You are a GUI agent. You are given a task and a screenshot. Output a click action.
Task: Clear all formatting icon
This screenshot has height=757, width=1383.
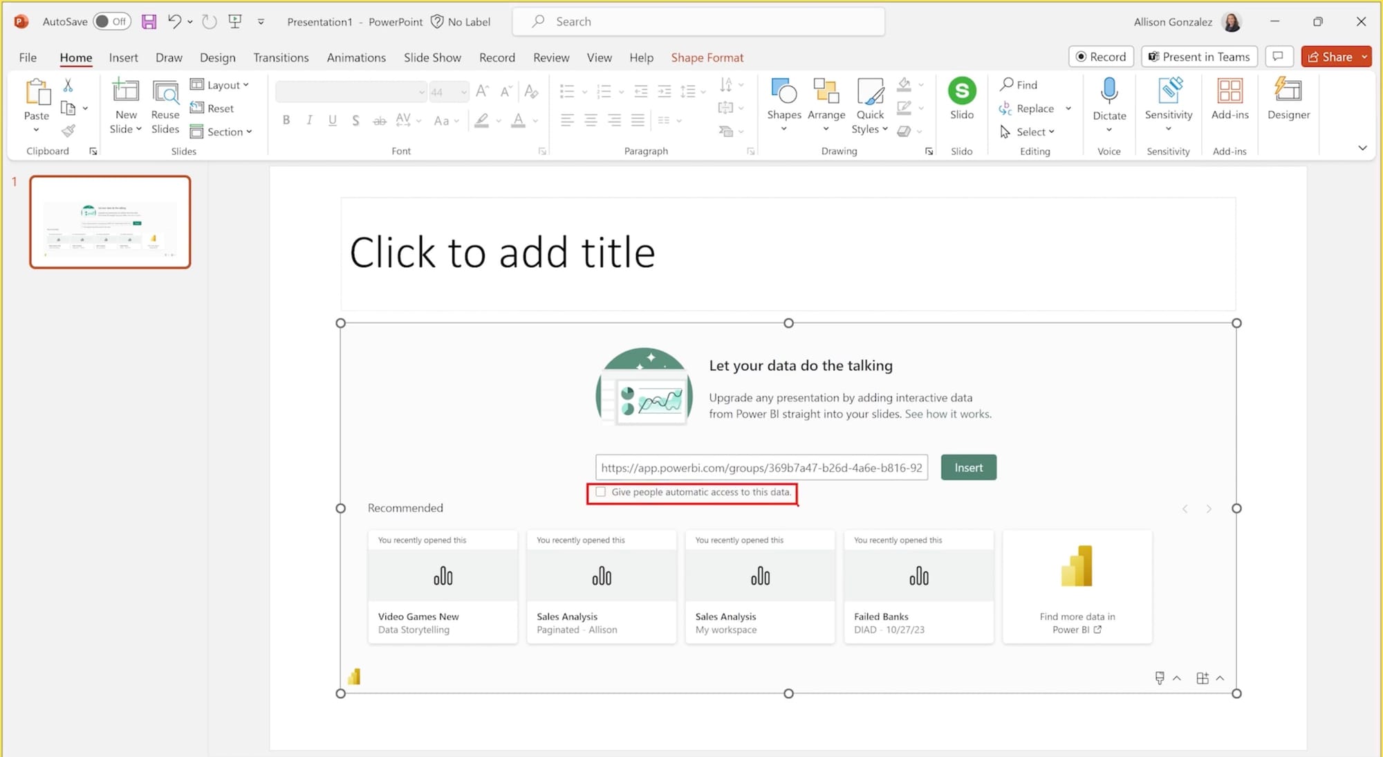coord(531,91)
